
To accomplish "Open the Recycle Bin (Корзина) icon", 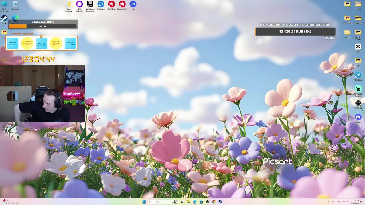I will (15, 5).
